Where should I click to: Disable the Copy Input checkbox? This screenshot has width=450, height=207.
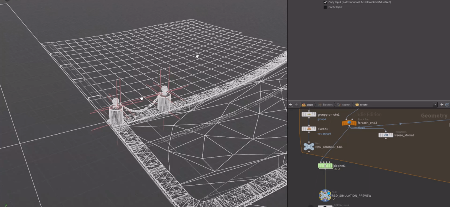[325, 2]
